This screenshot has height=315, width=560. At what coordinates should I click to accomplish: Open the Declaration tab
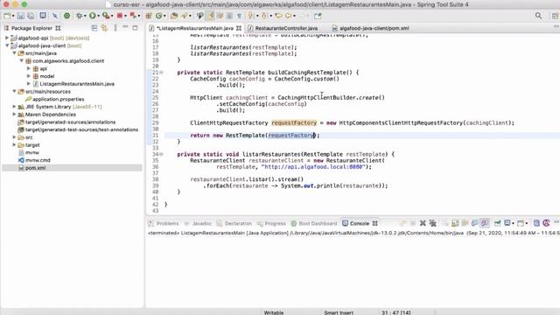tap(238, 224)
